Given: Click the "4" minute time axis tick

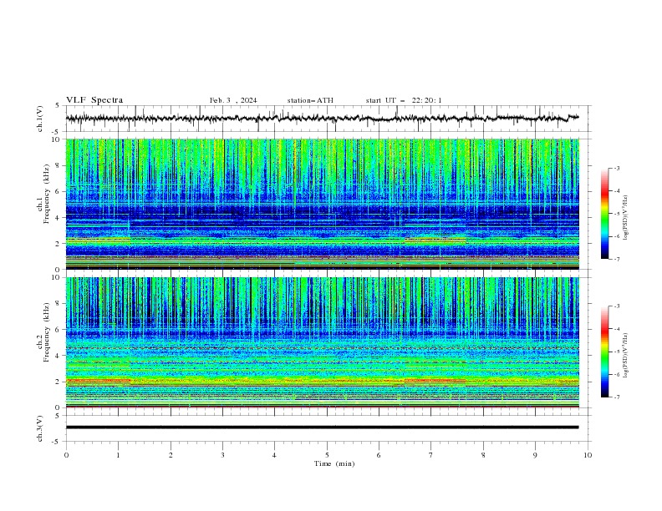Looking at the screenshot, I should click(274, 455).
